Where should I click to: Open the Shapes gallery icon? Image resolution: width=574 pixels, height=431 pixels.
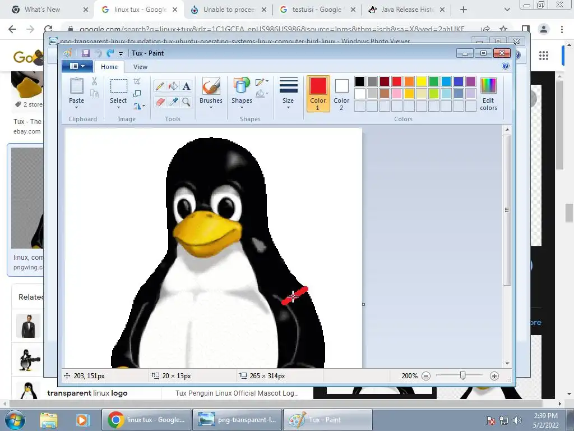pos(242,86)
